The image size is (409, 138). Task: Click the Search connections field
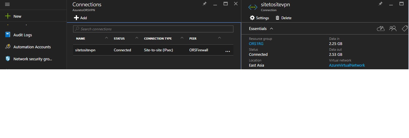(153, 29)
